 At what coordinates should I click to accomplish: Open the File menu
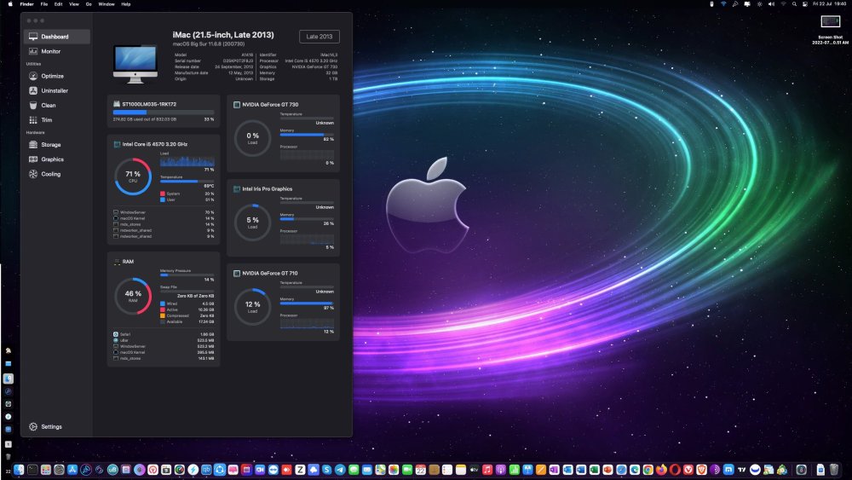(x=44, y=3)
